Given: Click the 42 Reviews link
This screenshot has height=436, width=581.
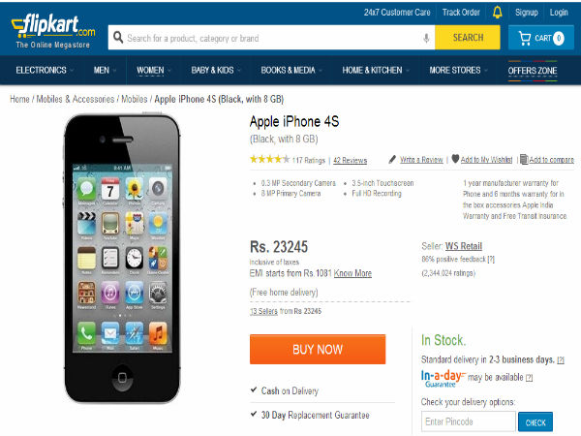Looking at the screenshot, I should 351,160.
